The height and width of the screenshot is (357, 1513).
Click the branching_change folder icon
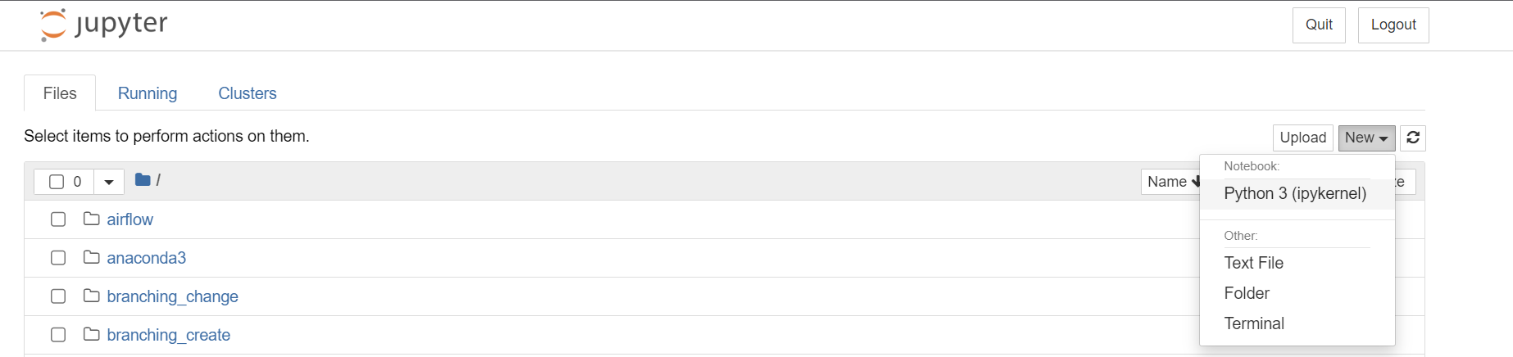[x=92, y=296]
